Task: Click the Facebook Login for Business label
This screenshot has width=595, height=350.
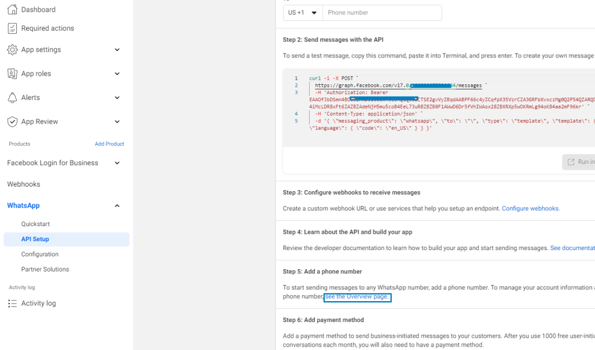Action: tap(53, 163)
